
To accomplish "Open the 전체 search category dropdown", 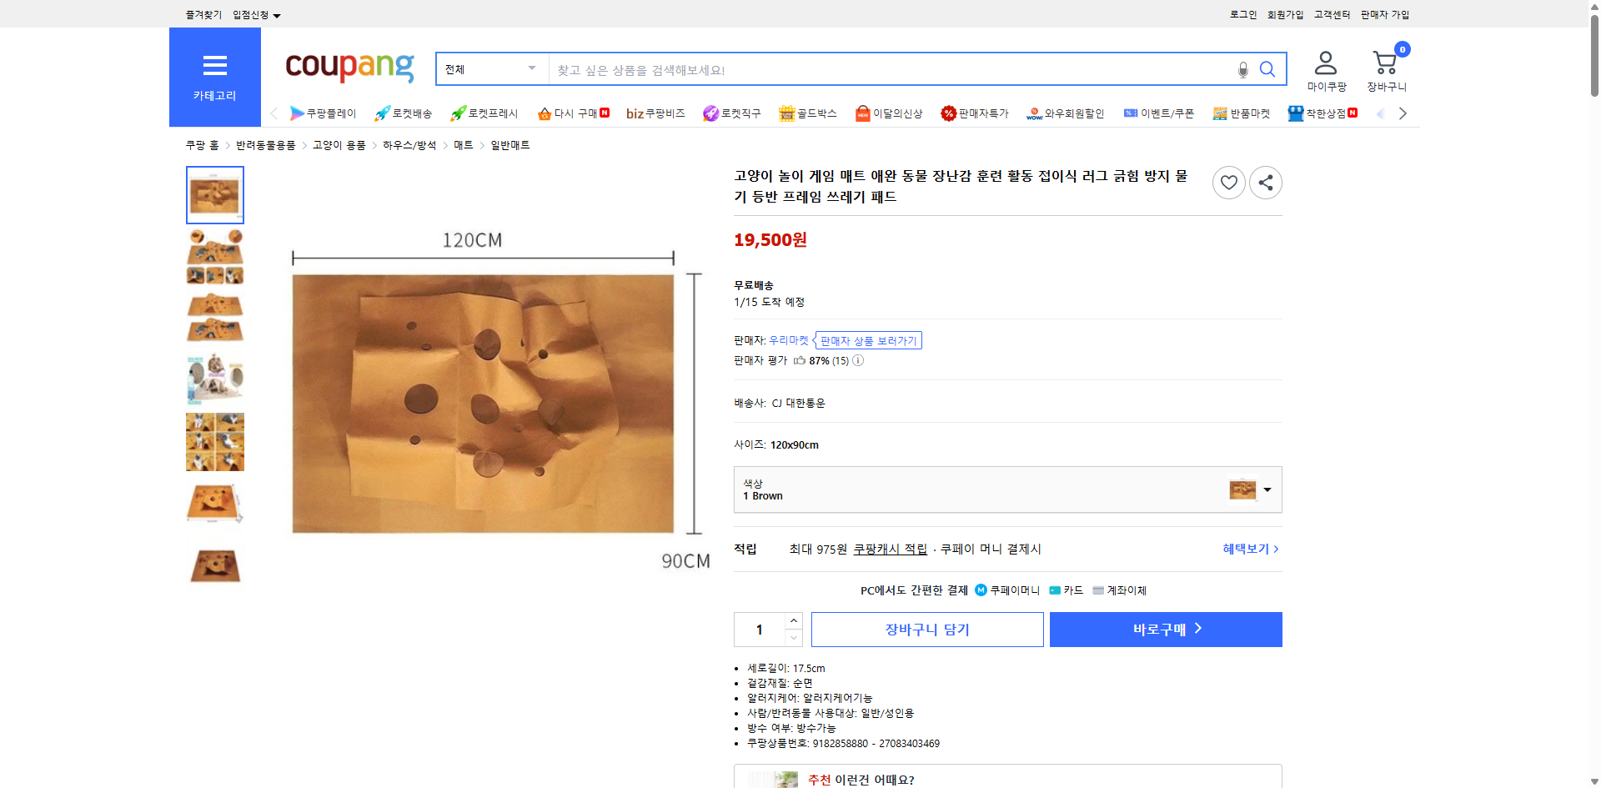I will pyautogui.click(x=491, y=69).
